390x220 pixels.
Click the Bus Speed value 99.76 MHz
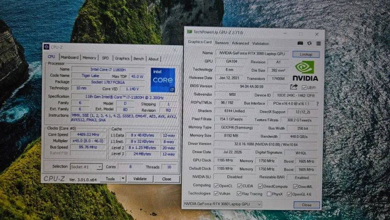[88, 147]
